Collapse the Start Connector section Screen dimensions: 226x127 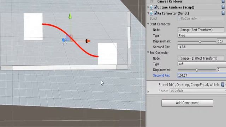[148, 24]
